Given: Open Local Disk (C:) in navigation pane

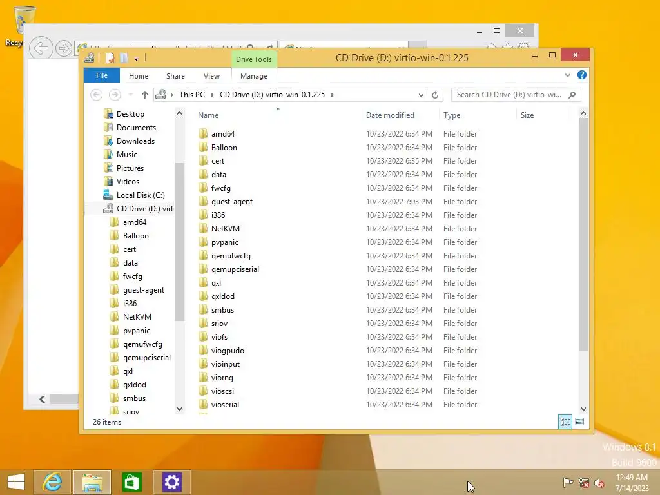Looking at the screenshot, I should 140,195.
